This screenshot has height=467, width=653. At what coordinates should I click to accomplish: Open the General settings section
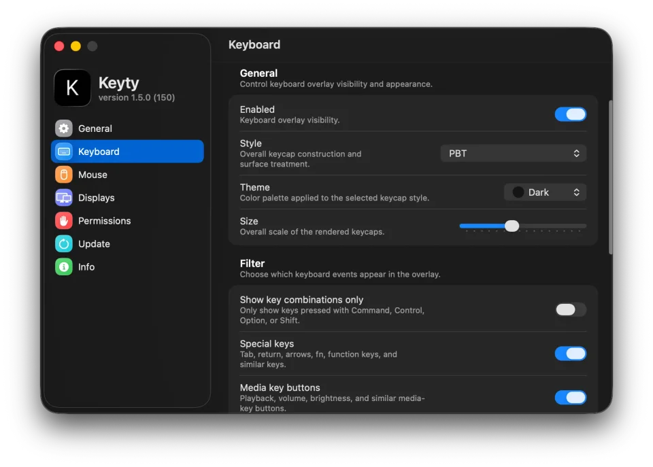coord(127,128)
